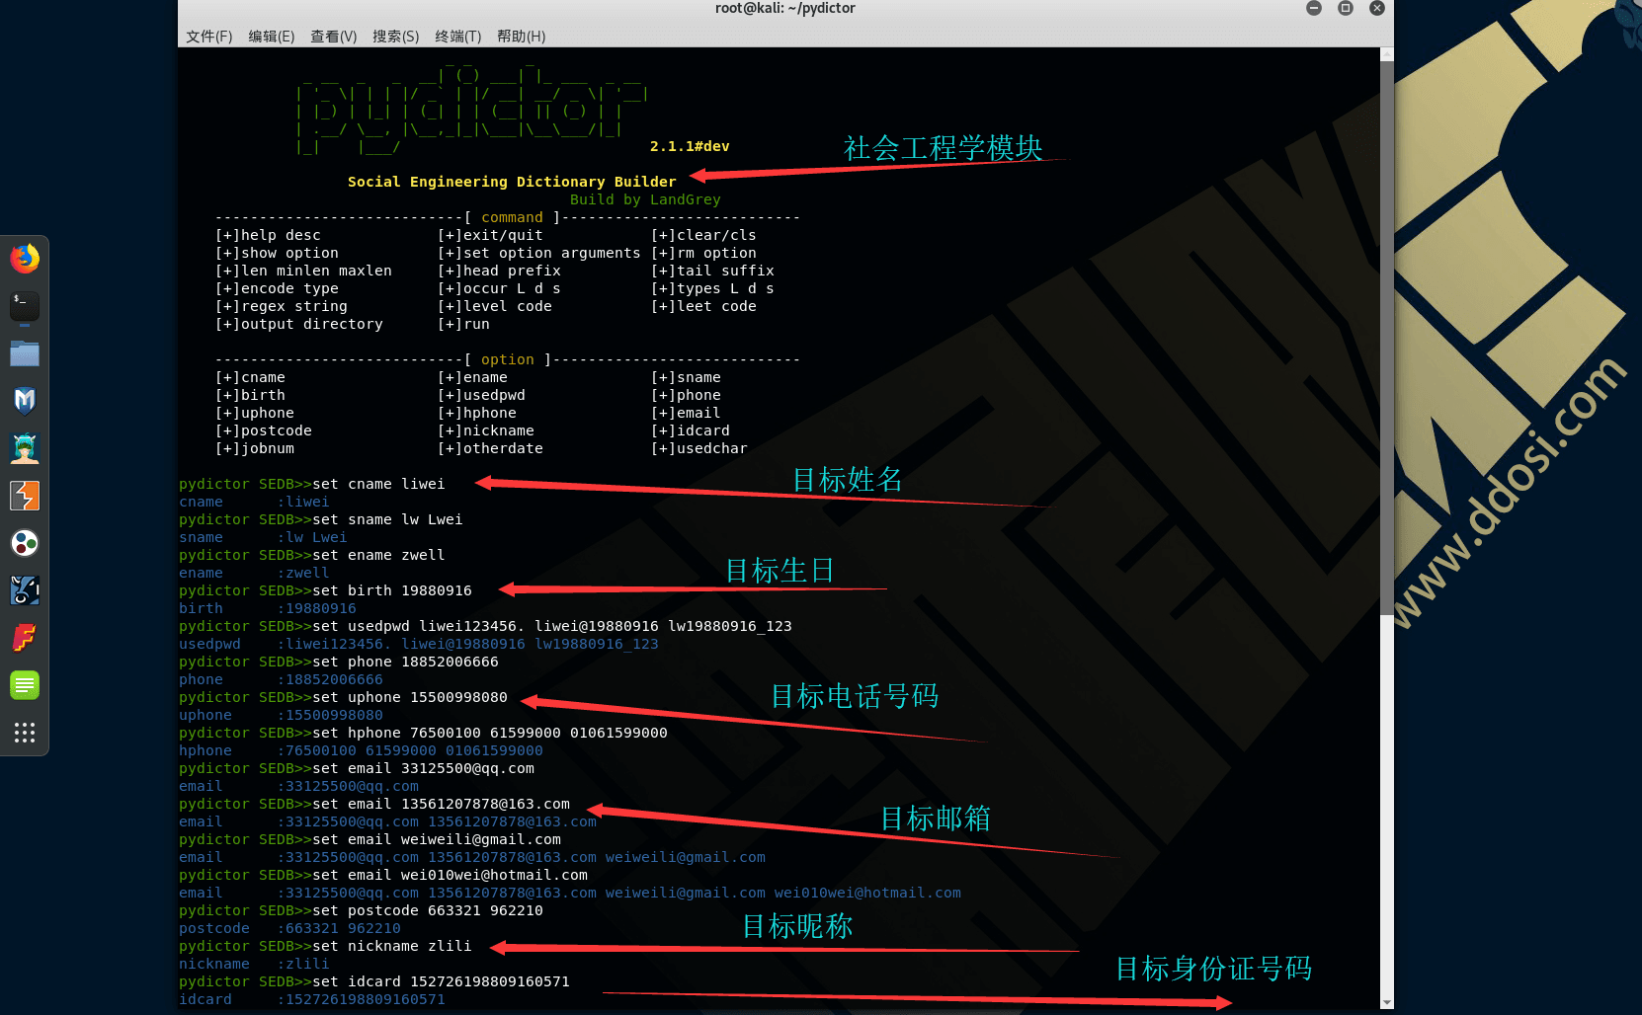1642x1015 pixels.
Task: Open the 搜索(S) menu
Action: (x=396, y=37)
